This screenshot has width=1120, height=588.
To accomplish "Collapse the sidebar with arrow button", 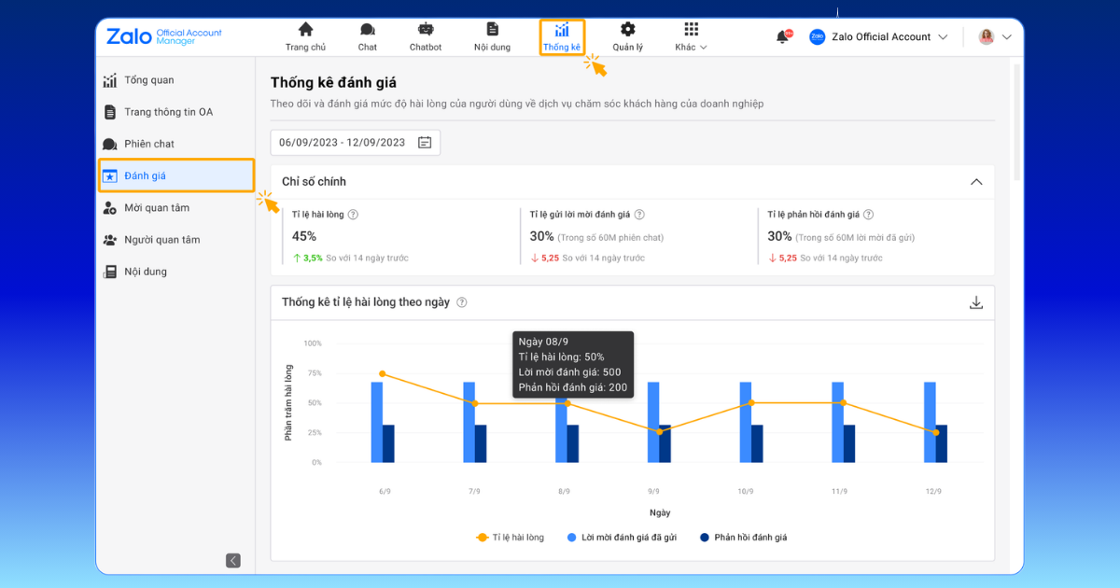I will pyautogui.click(x=233, y=561).
